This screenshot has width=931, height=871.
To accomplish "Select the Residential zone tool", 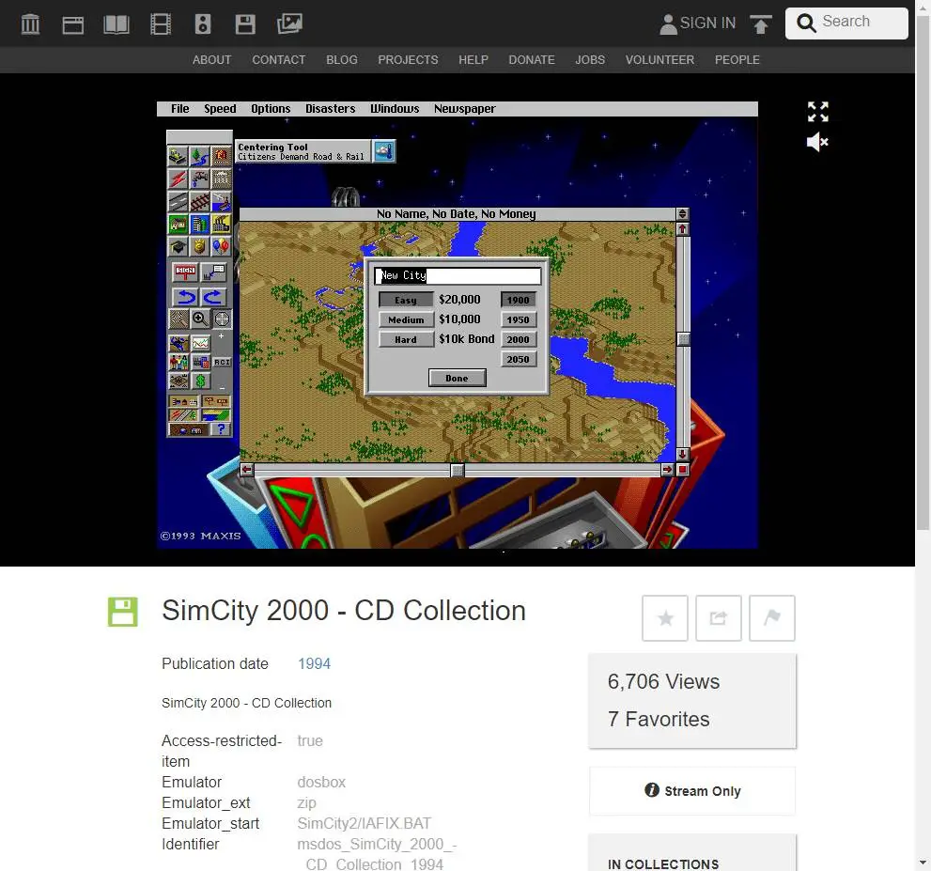I will point(178,224).
